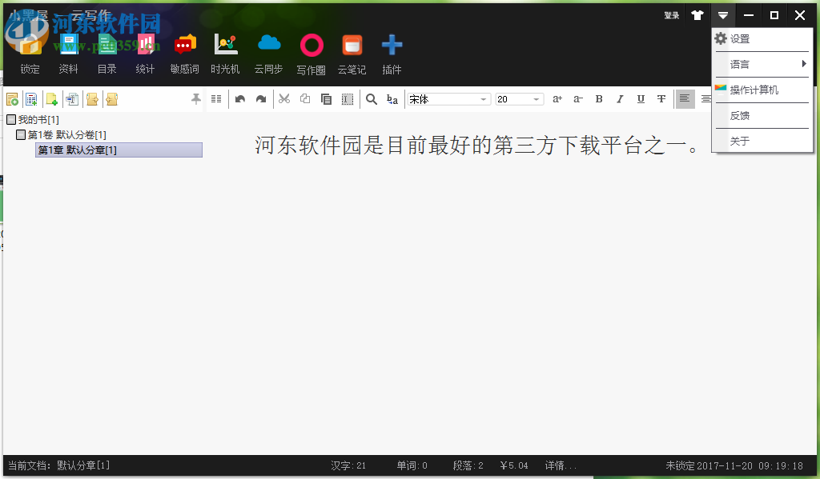Image resolution: width=820 pixels, height=479 pixels.
Task: Toggle italic formatting
Action: 620,98
